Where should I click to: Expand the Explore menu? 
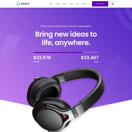pyautogui.click(x=65, y=4)
